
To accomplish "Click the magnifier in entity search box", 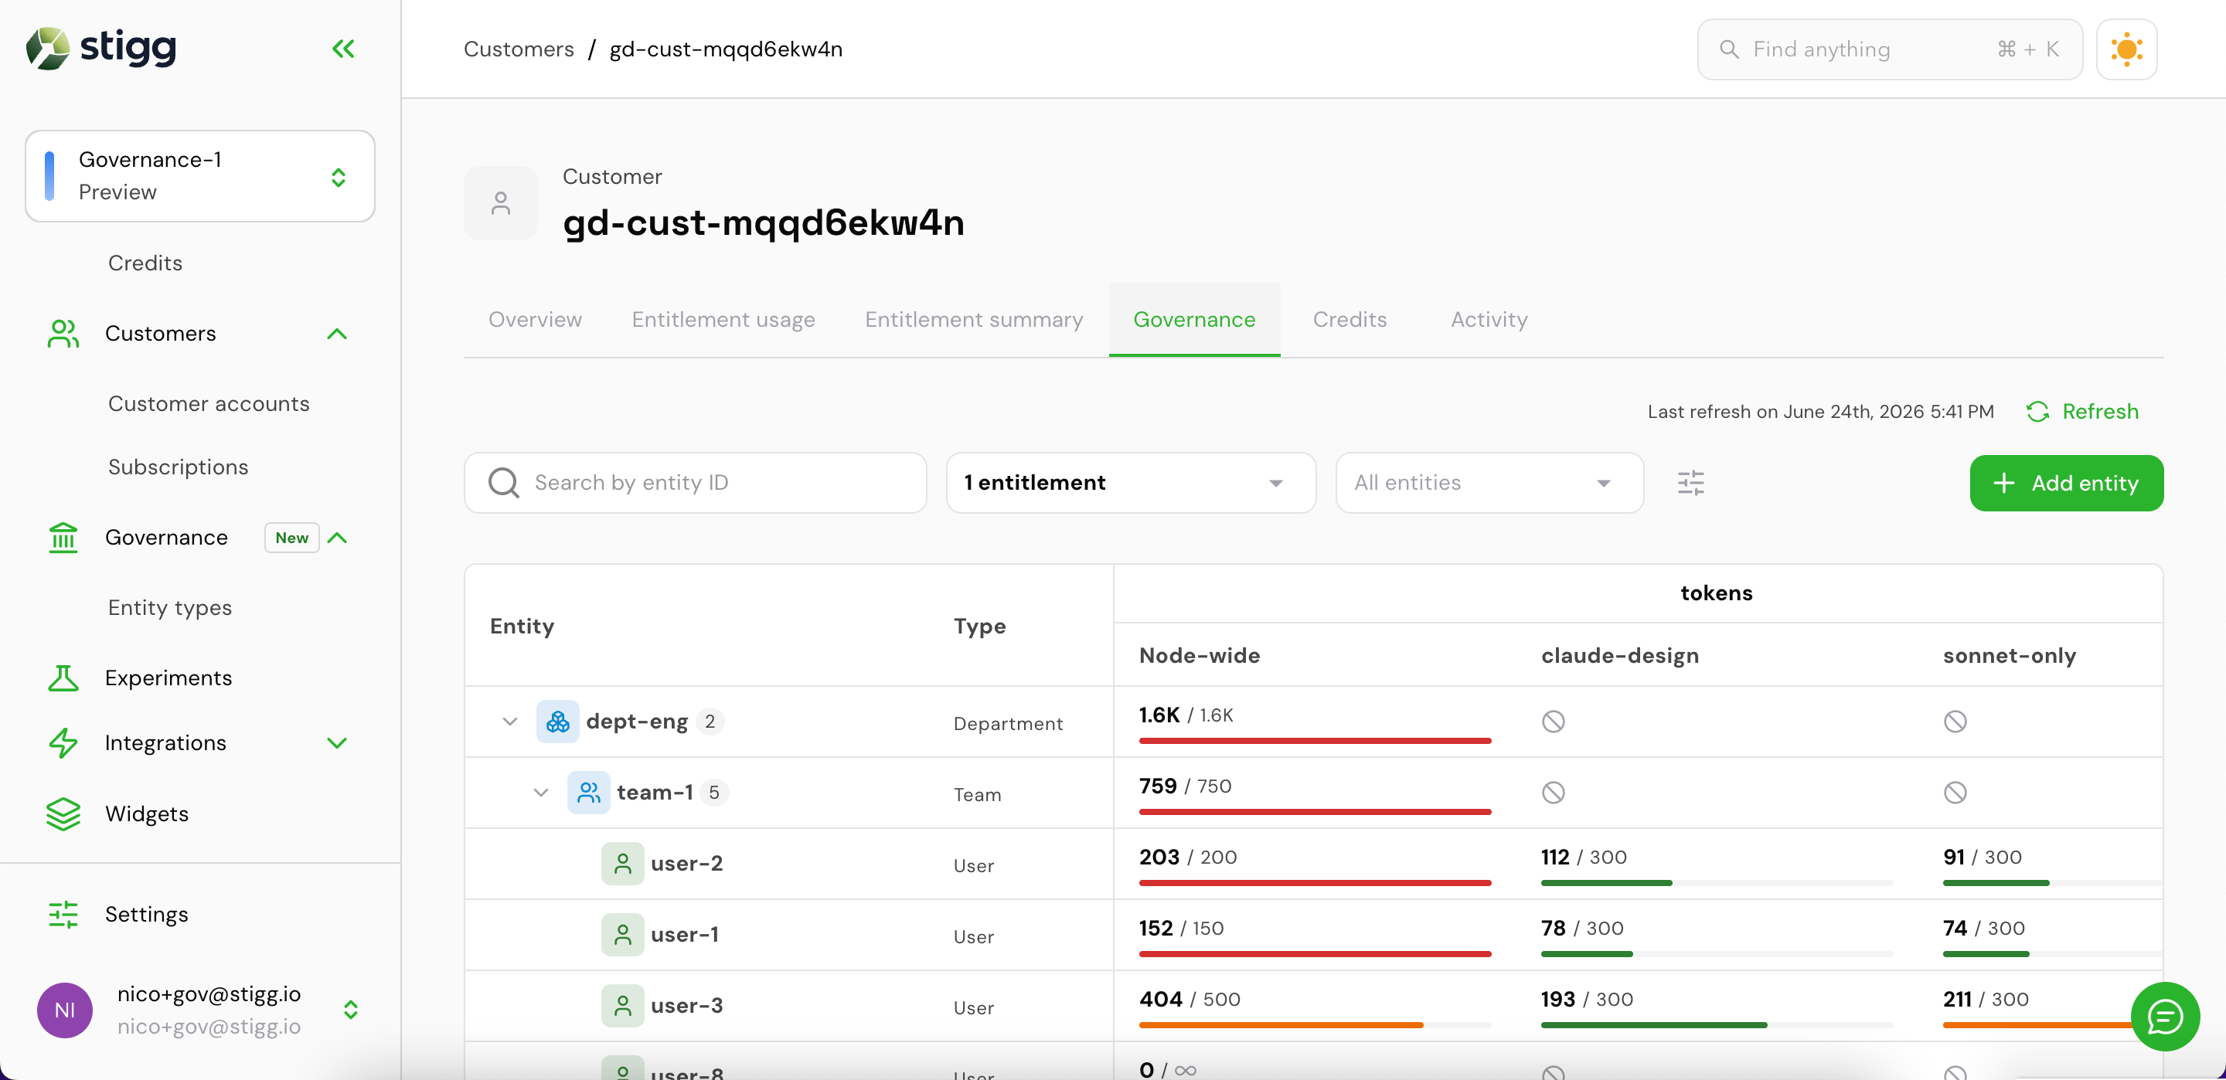I will pyautogui.click(x=504, y=483).
